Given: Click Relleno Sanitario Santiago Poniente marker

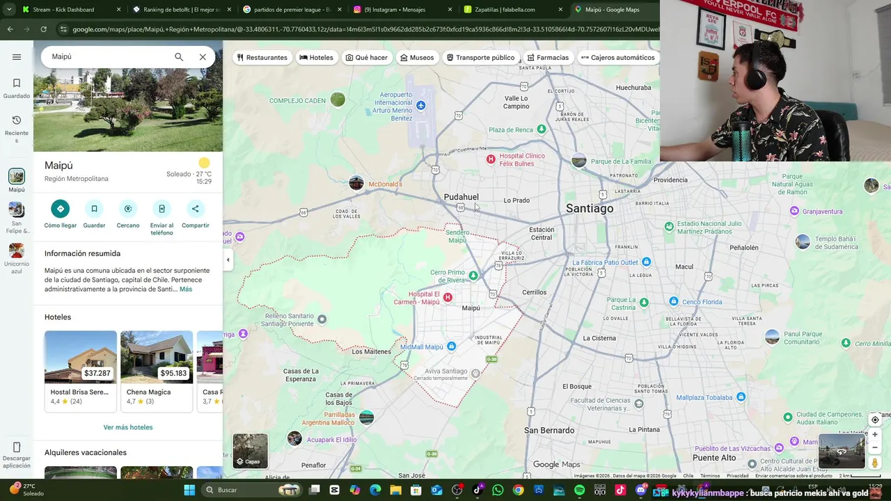Looking at the screenshot, I should pos(322,319).
